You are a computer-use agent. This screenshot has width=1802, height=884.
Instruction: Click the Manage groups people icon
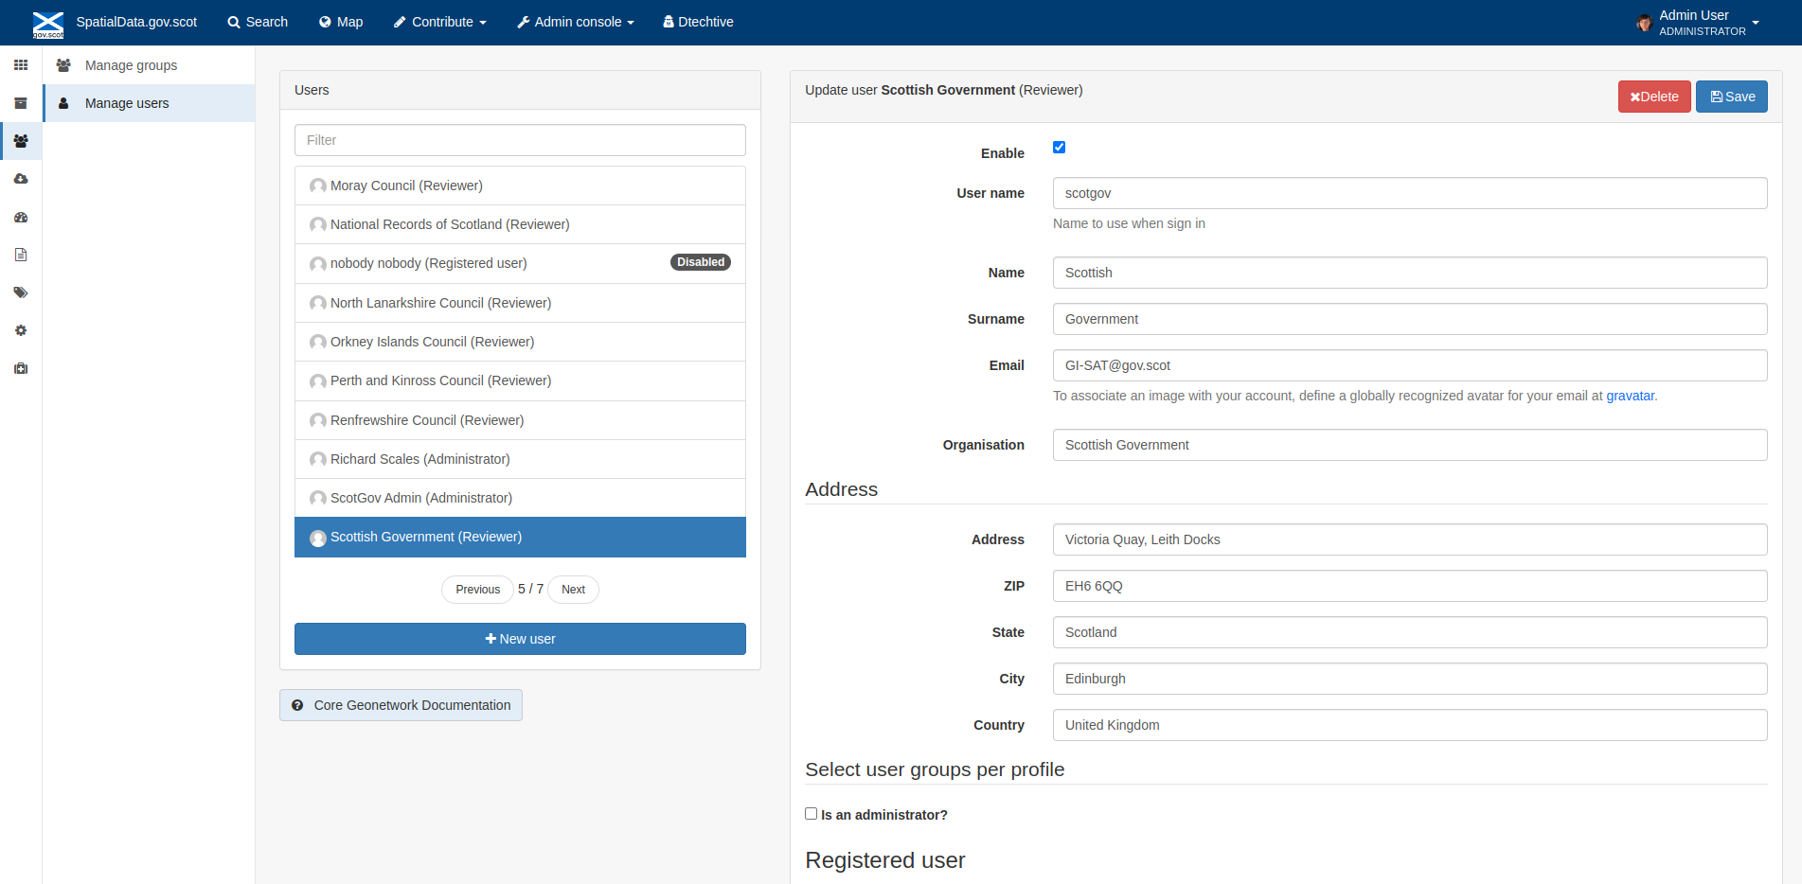click(x=63, y=65)
